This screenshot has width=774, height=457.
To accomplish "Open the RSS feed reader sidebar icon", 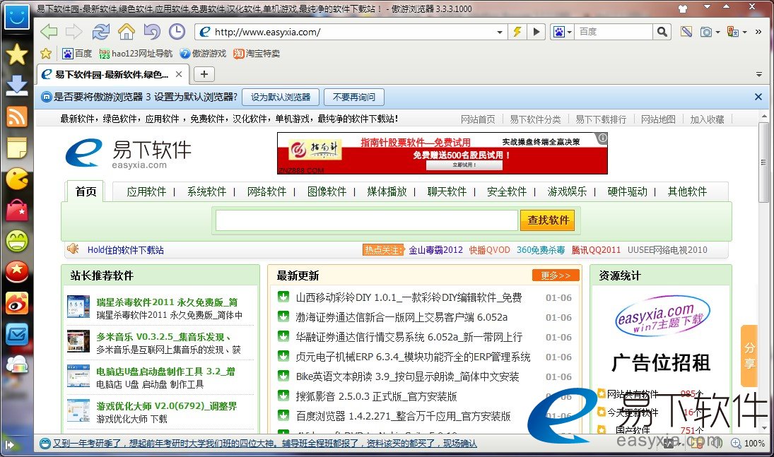I will (x=16, y=117).
